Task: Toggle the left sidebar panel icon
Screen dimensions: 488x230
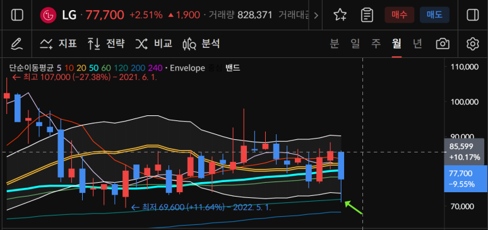Action: 17,15
